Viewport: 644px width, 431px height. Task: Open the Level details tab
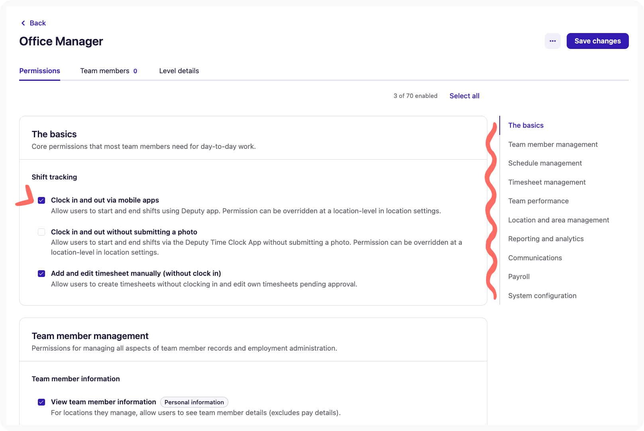[x=179, y=71]
